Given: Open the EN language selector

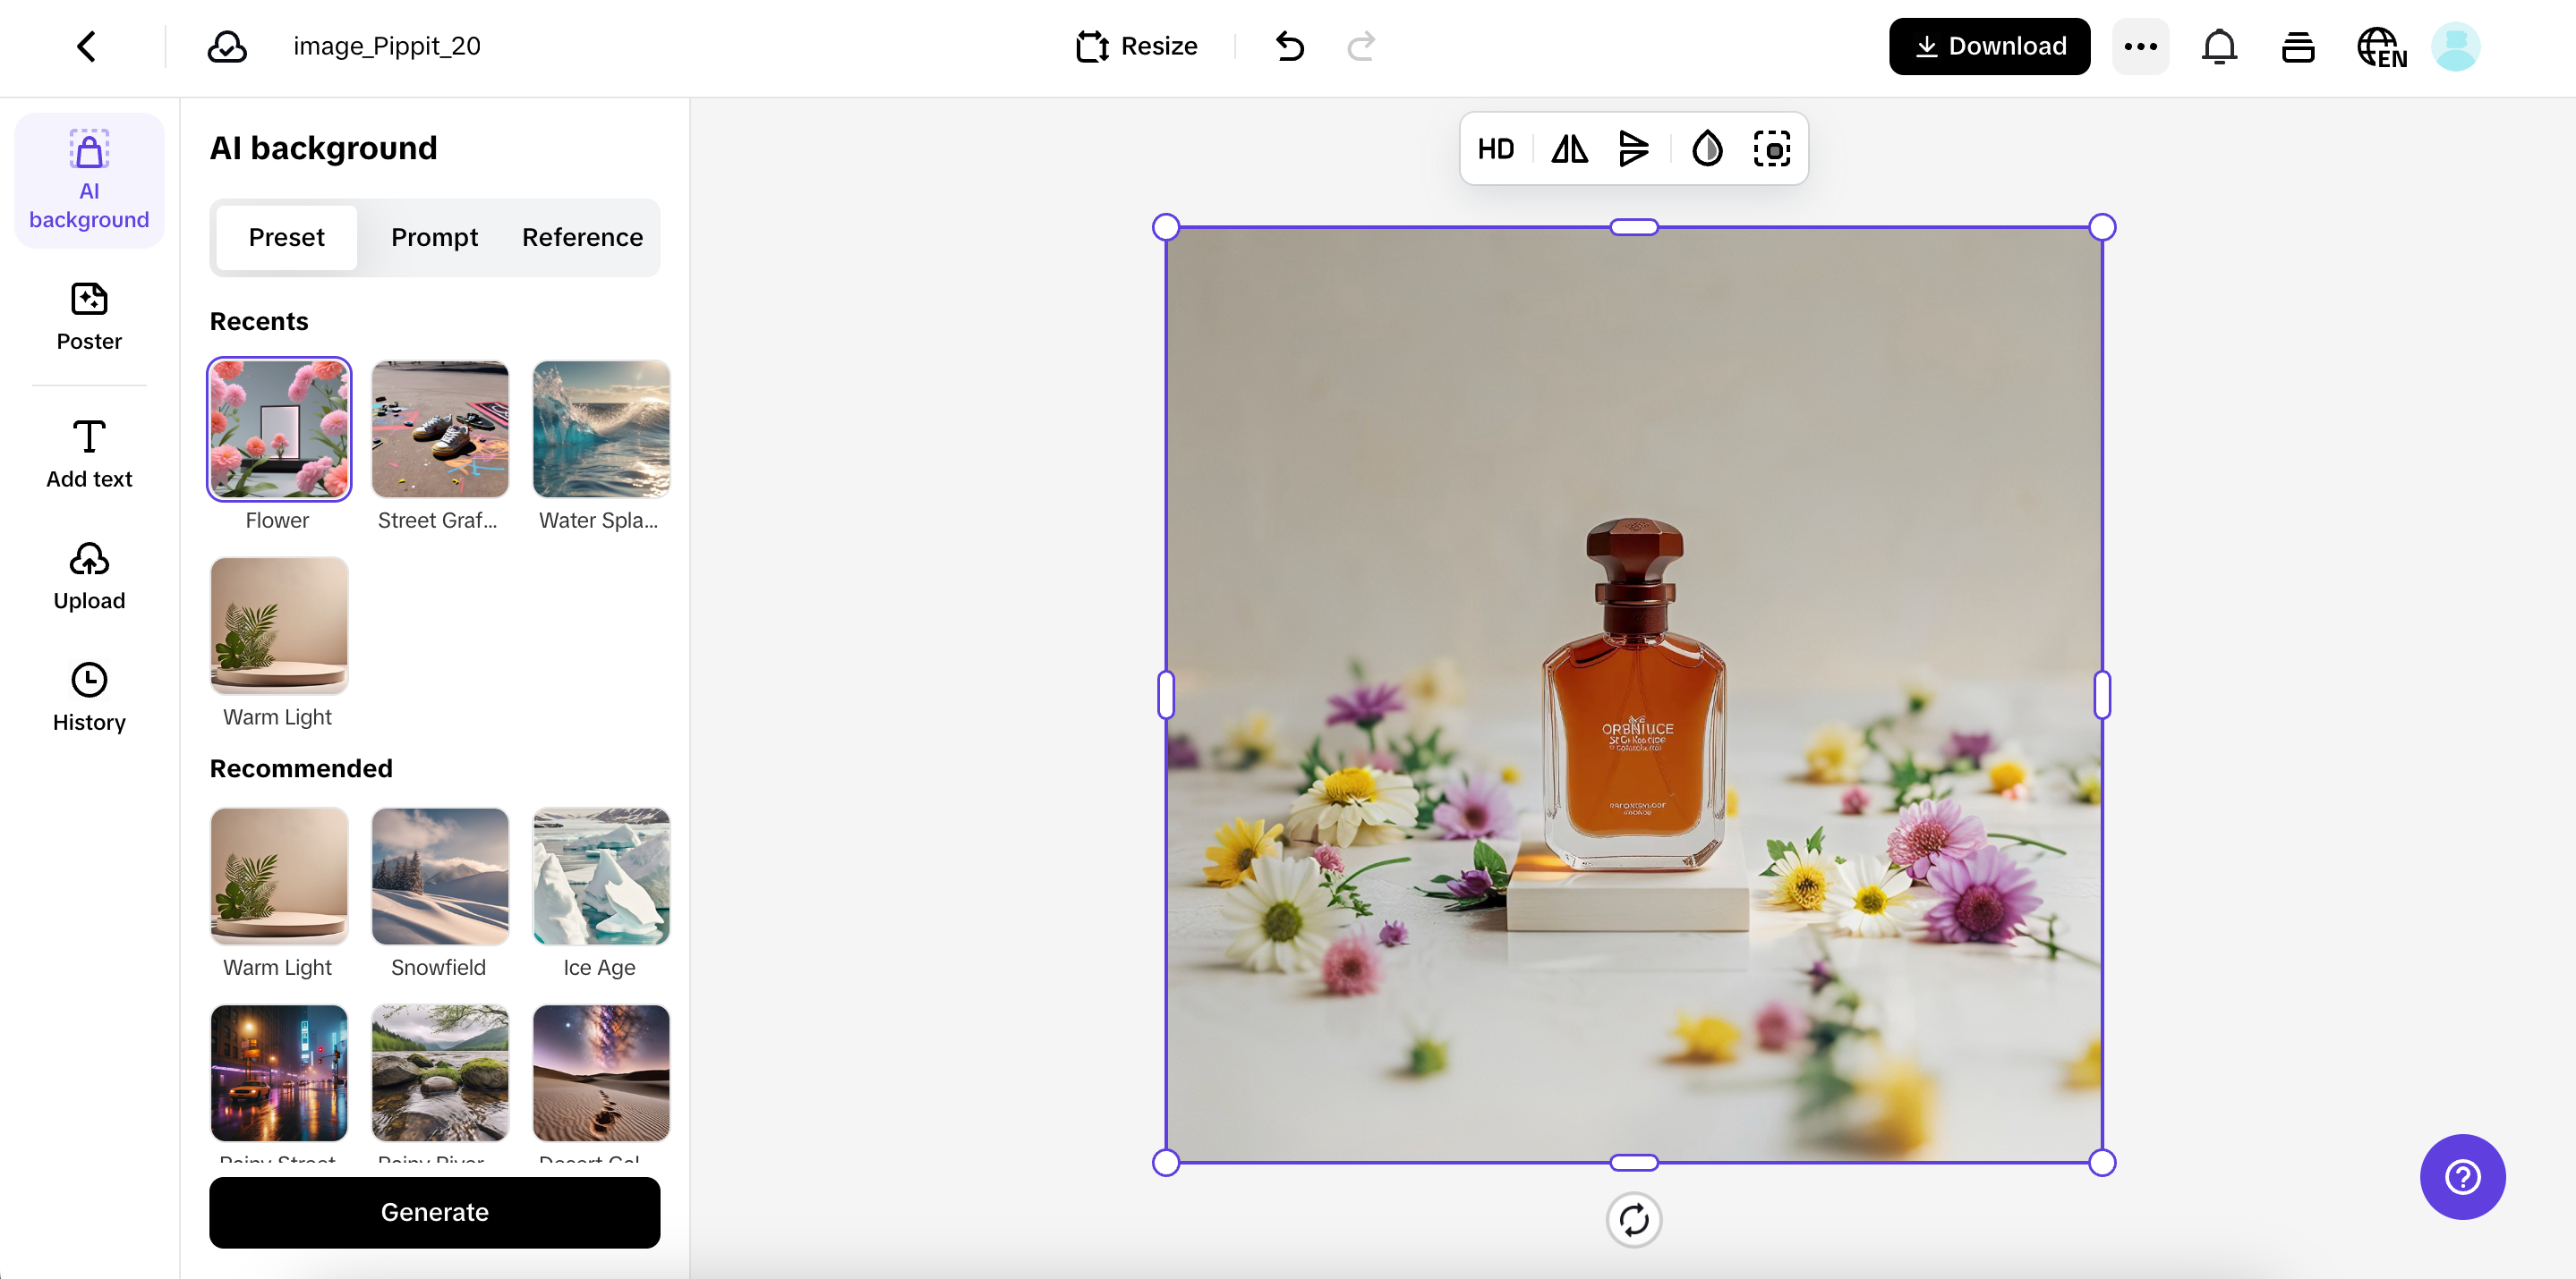Looking at the screenshot, I should point(2381,46).
